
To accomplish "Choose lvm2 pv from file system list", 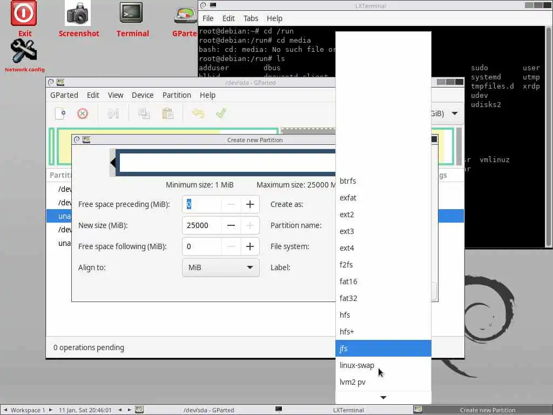I will 383,382.
